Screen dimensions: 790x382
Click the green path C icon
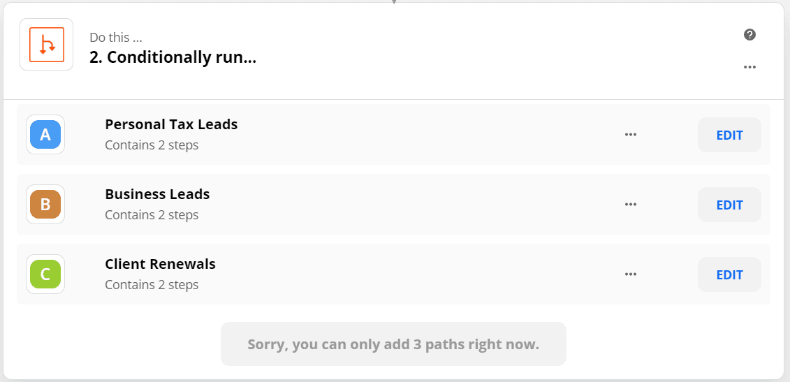click(x=45, y=274)
